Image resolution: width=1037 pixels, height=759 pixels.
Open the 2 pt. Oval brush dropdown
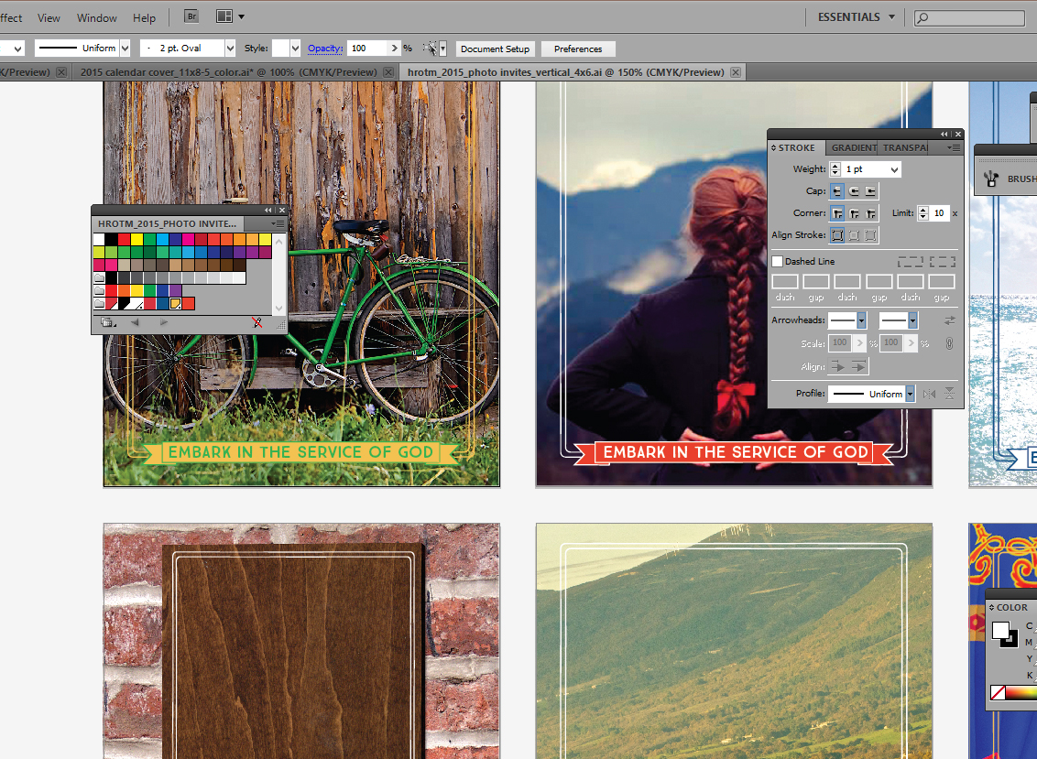[x=229, y=49]
